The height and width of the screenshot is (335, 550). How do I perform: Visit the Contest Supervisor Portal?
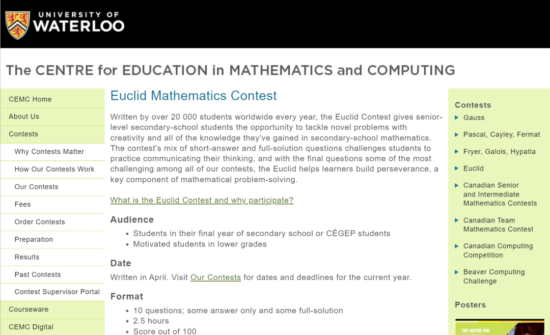tap(57, 292)
